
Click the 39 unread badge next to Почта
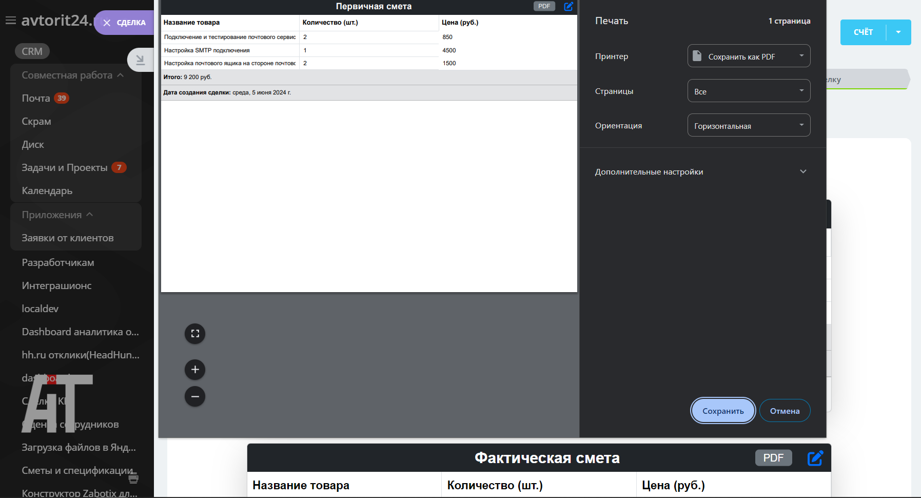(62, 98)
